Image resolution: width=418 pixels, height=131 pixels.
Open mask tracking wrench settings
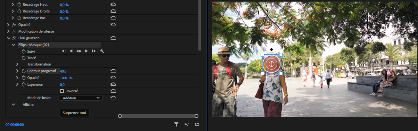point(102,51)
